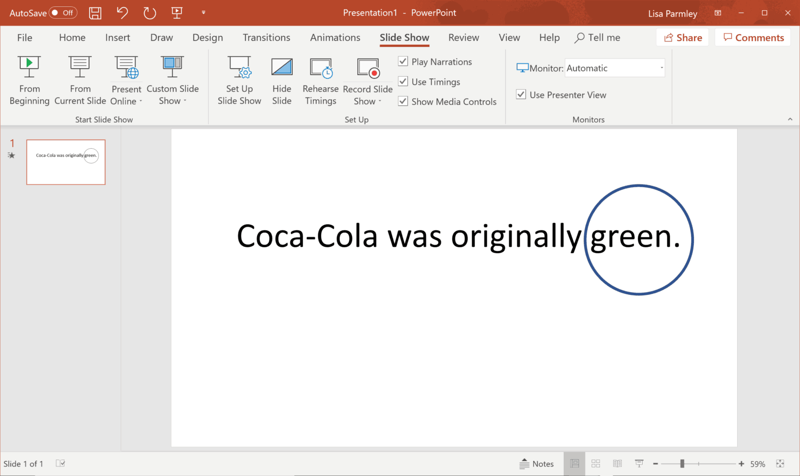800x476 pixels.
Task: Zoom out with minus button
Action: [655, 464]
